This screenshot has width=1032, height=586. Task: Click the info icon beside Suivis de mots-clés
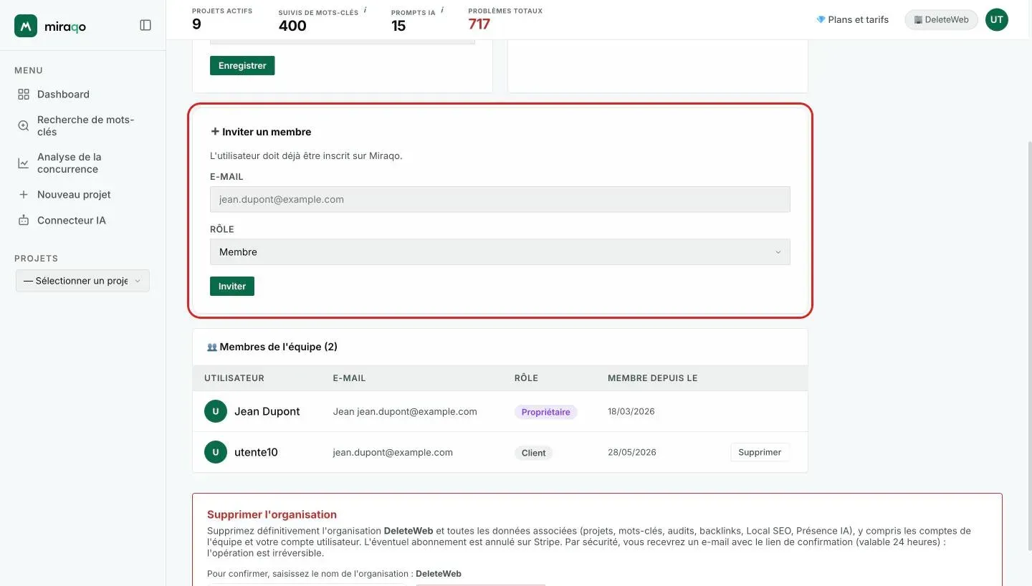(x=365, y=10)
